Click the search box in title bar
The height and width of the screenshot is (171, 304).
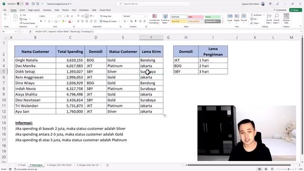coord(153,4)
